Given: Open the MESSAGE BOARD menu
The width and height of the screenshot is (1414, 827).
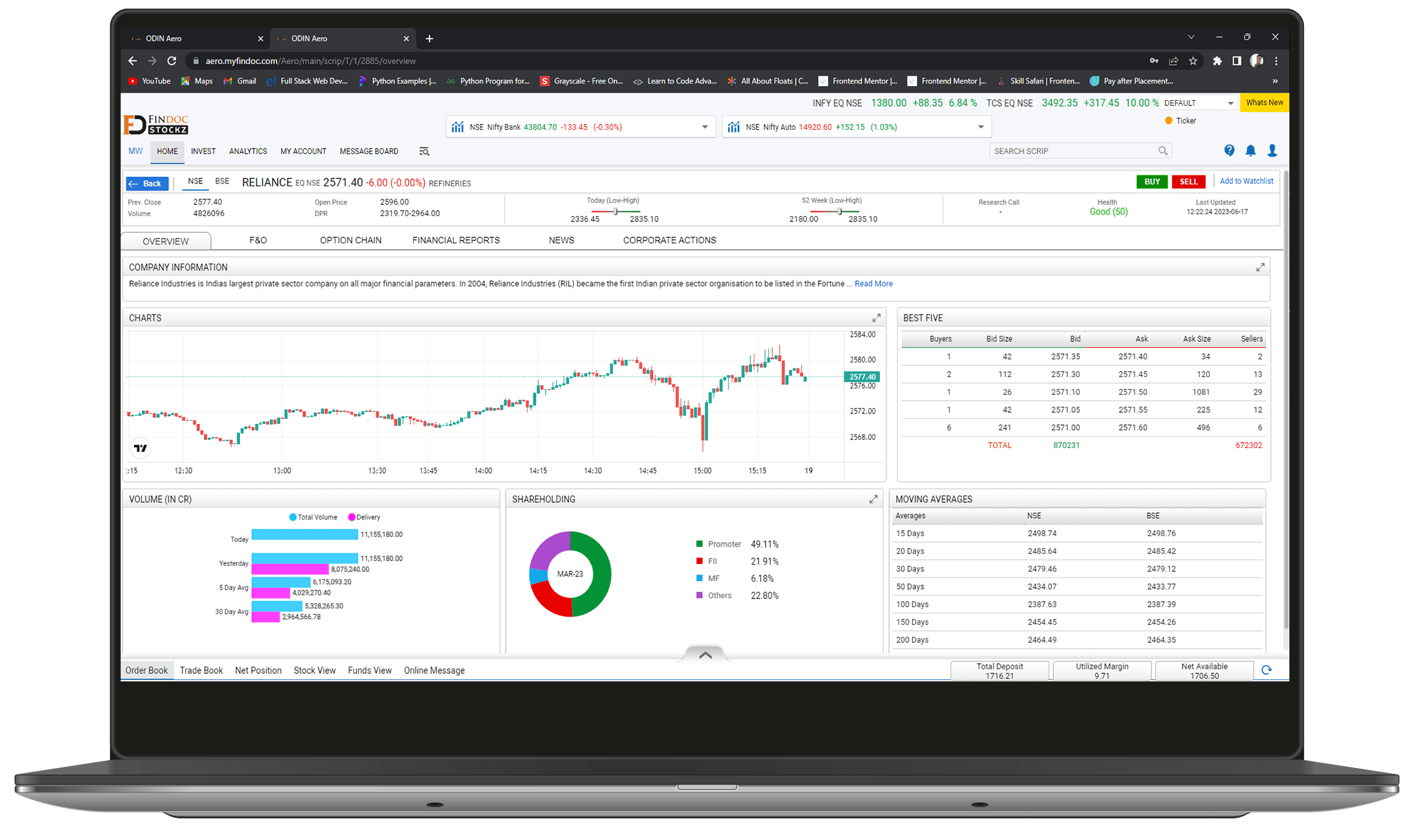Looking at the screenshot, I should coord(369,152).
